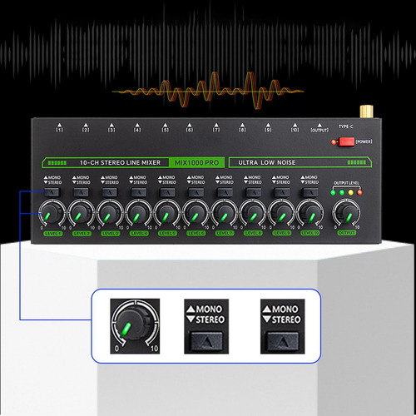
Task: Click the "10-CH STEREO LINE MIXER" text
Action: point(120,163)
